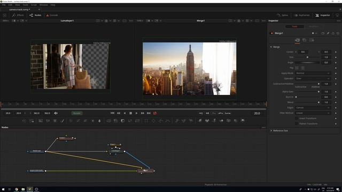
Task: Open the Apply Mode dropdown
Action: tap(313, 74)
